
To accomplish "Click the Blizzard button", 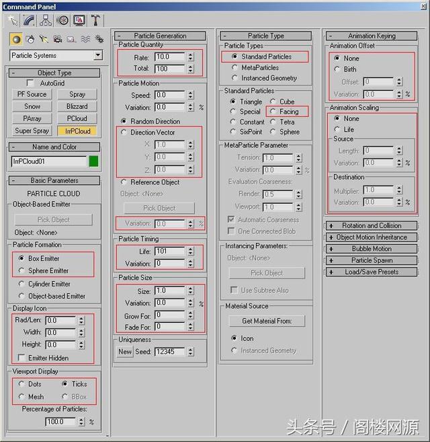I will coord(77,106).
